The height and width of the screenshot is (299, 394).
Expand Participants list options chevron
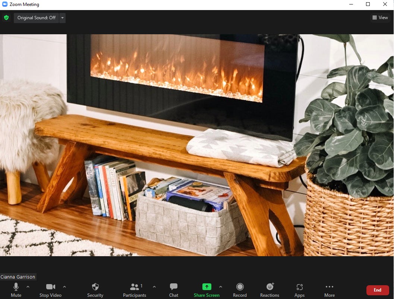point(154,287)
